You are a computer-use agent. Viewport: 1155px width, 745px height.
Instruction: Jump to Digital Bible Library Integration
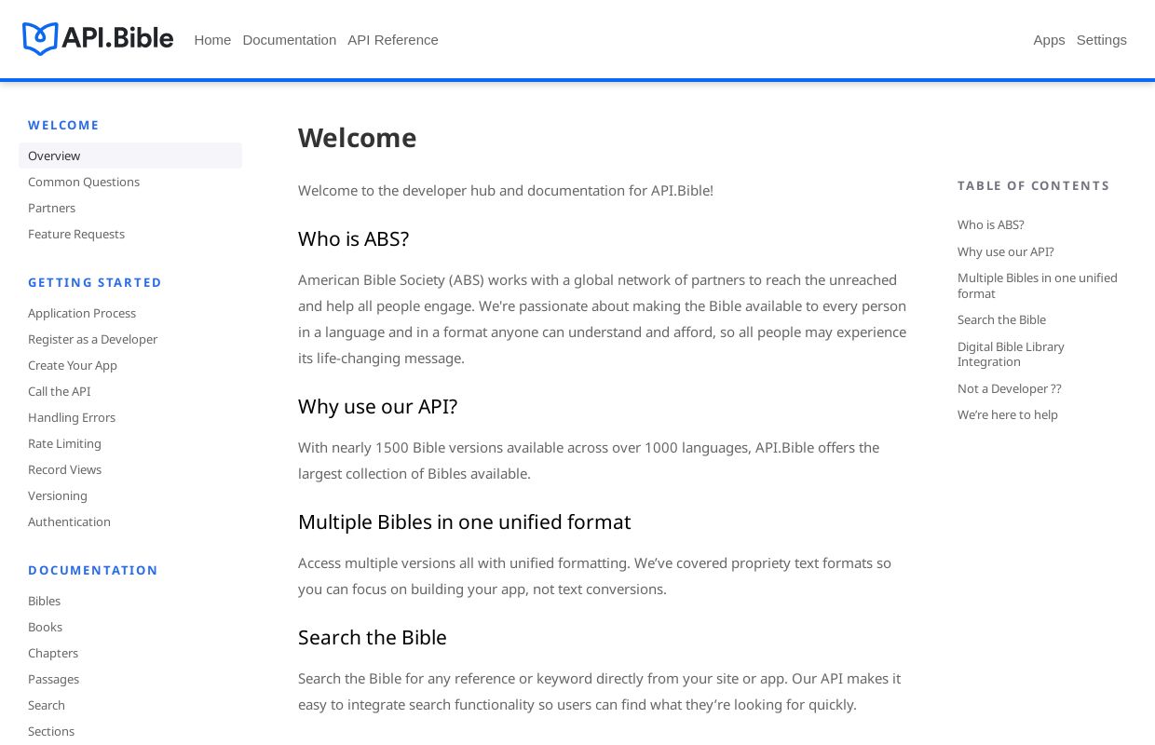1011,354
